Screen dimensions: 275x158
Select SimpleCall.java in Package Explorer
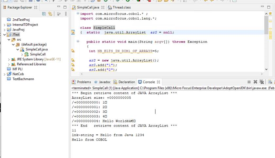pyautogui.click(x=37, y=49)
